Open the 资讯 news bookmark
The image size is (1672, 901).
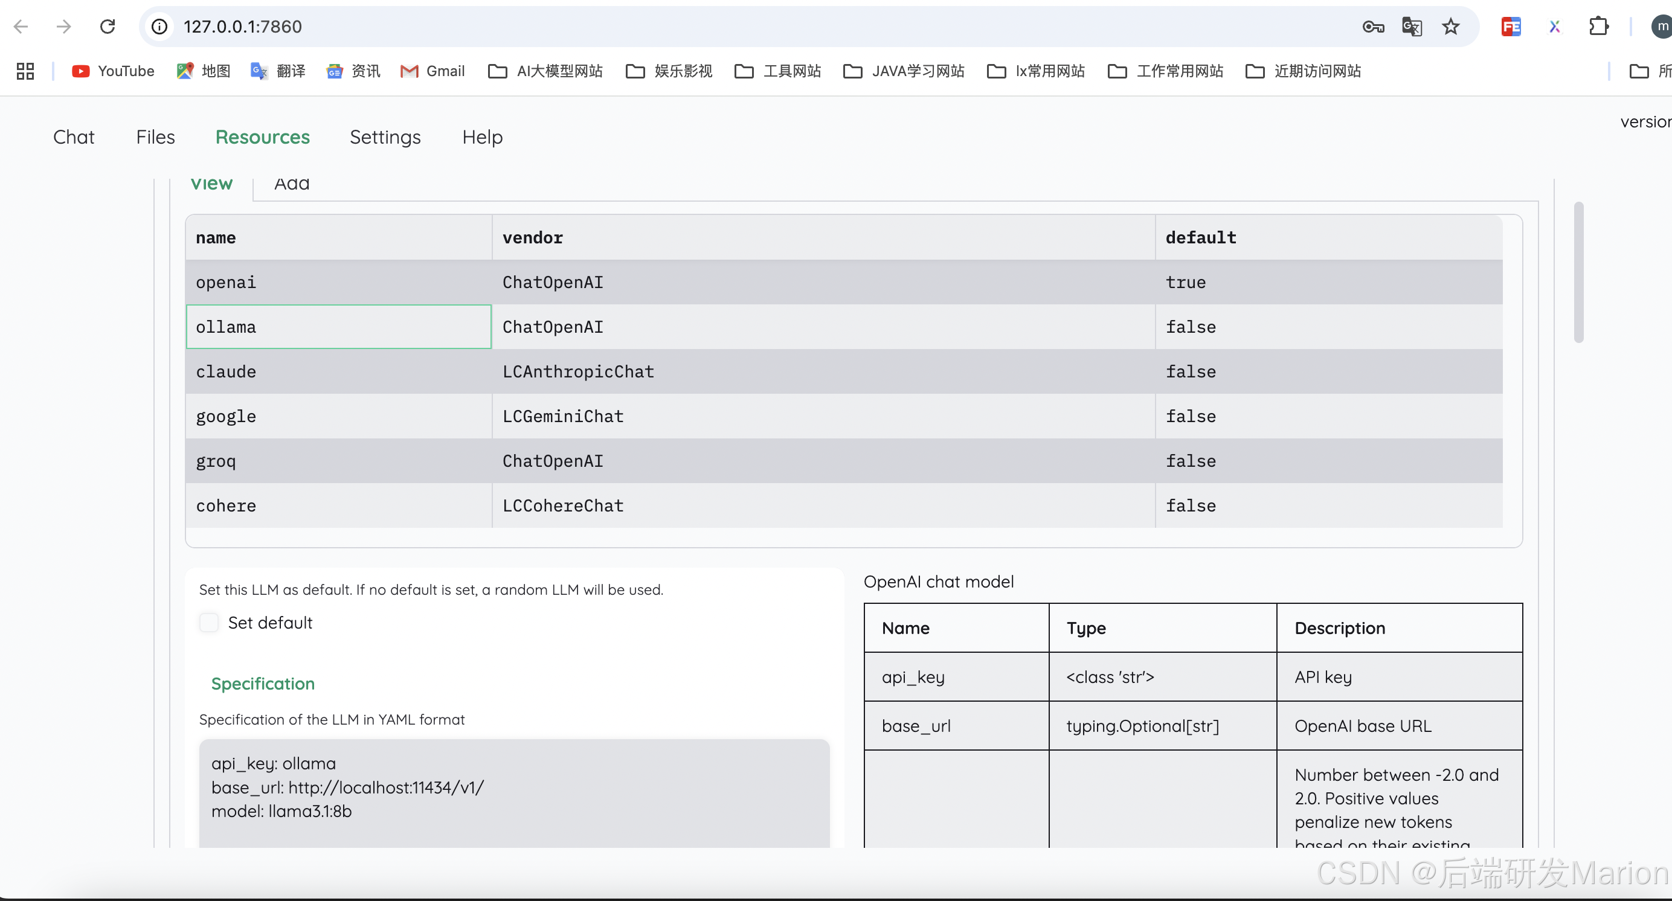pos(353,71)
